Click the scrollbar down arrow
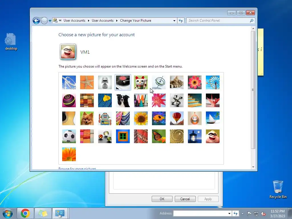 [253, 167]
